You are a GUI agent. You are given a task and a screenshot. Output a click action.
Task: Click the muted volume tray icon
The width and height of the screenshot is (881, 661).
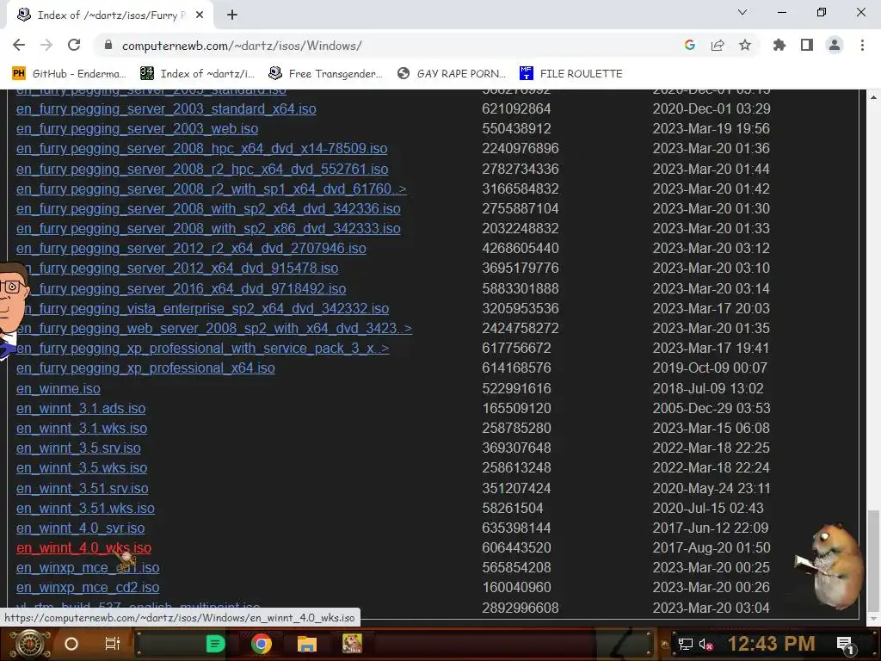705,645
